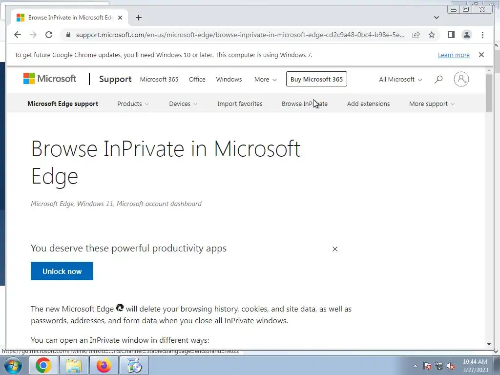Open Browse InPrivate menu item

click(305, 104)
